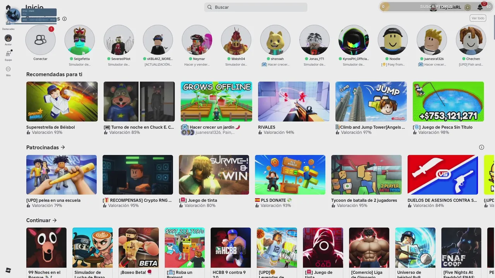The image size is (495, 278).
Task: Click the Recomendadas para ti heading
Action: 54,75
